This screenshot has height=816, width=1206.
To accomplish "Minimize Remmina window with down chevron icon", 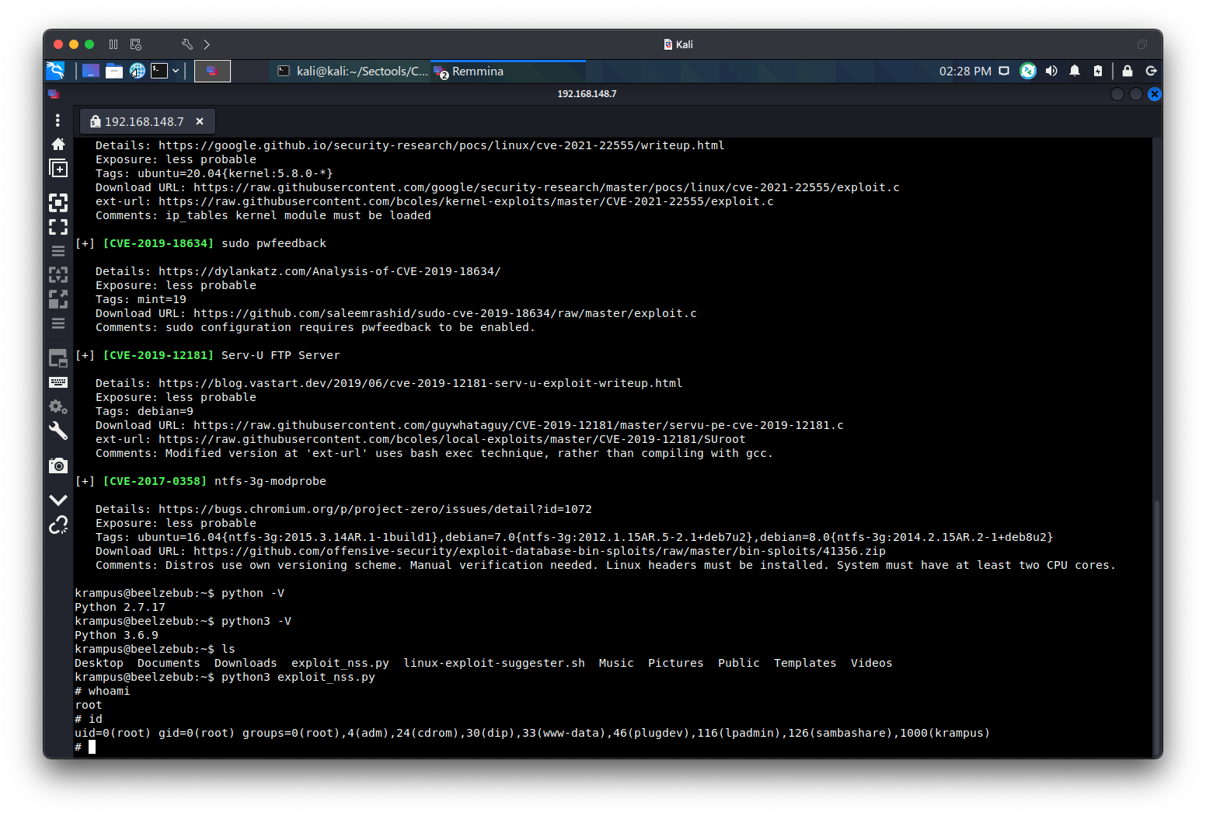I will (x=58, y=500).
